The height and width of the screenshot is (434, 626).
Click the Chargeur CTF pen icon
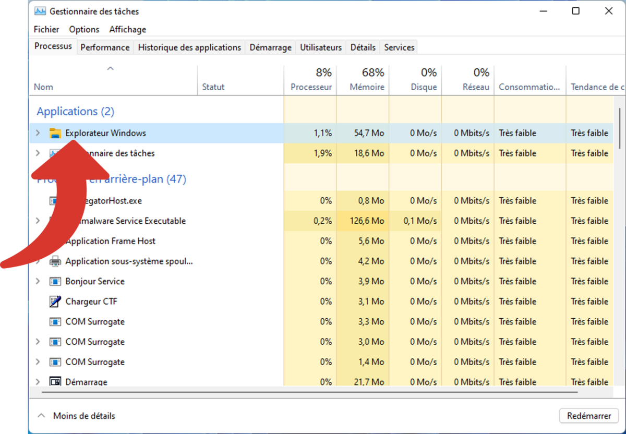coord(55,302)
